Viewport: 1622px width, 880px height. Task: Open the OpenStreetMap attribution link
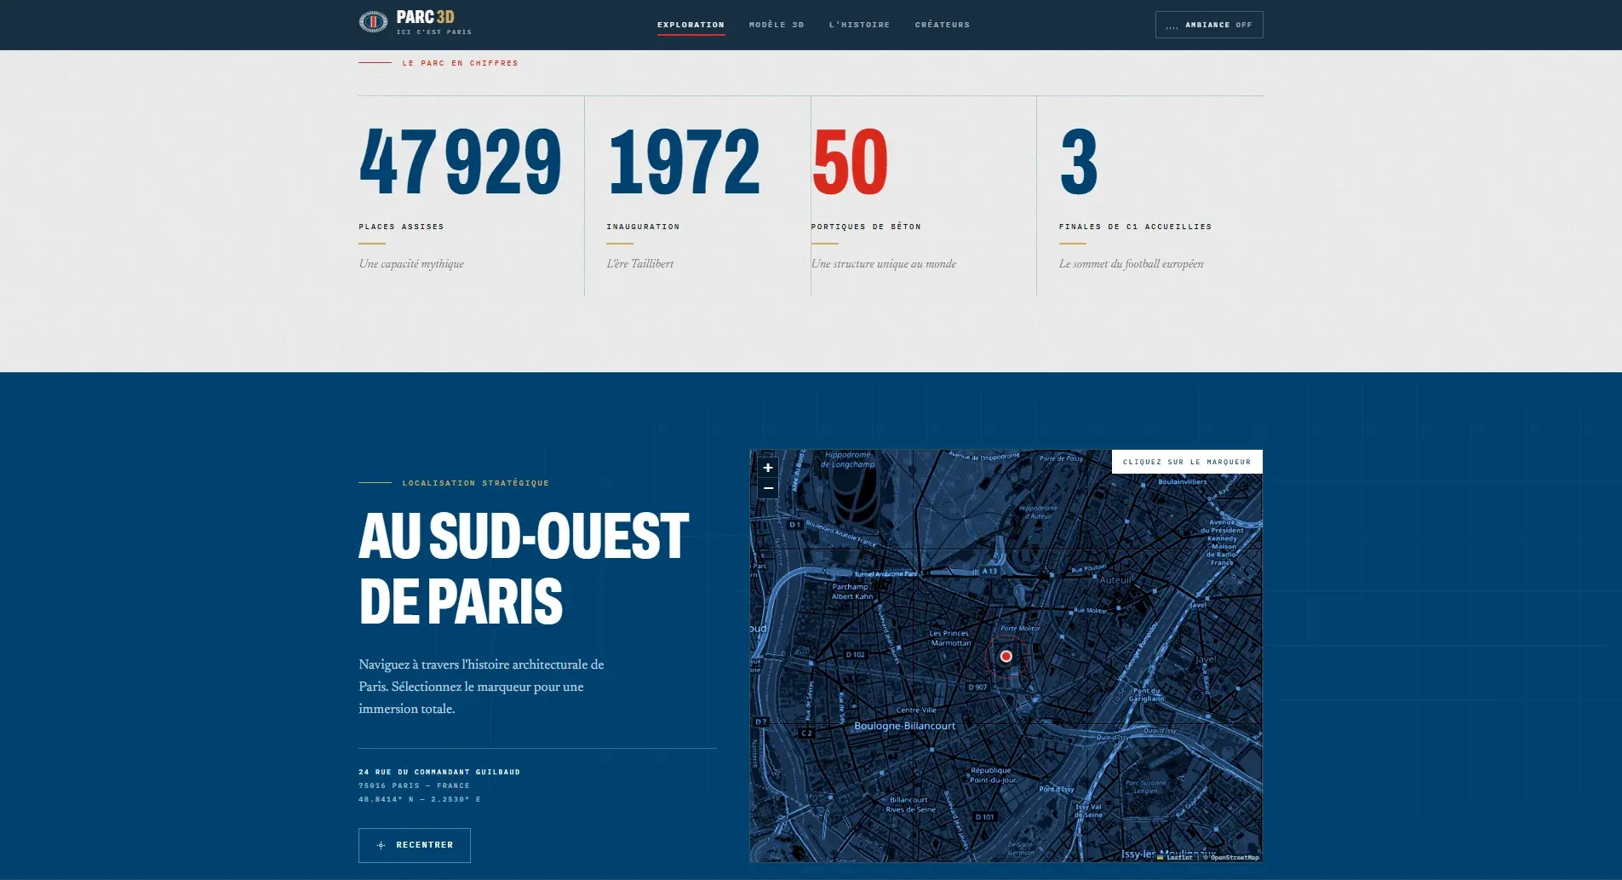(x=1234, y=857)
